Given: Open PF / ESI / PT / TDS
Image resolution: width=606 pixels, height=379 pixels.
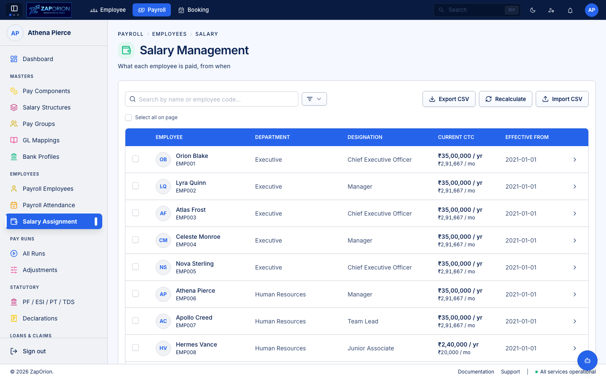Looking at the screenshot, I should [54, 302].
